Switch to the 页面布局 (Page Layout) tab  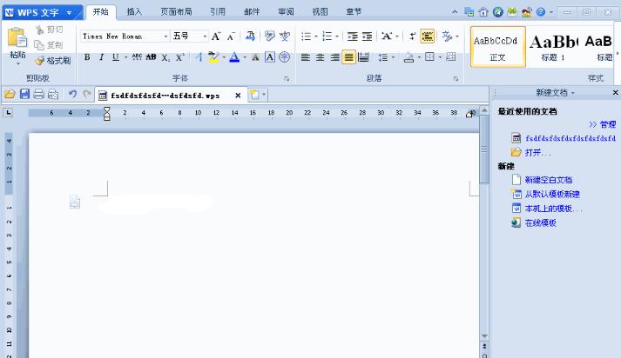[176, 12]
